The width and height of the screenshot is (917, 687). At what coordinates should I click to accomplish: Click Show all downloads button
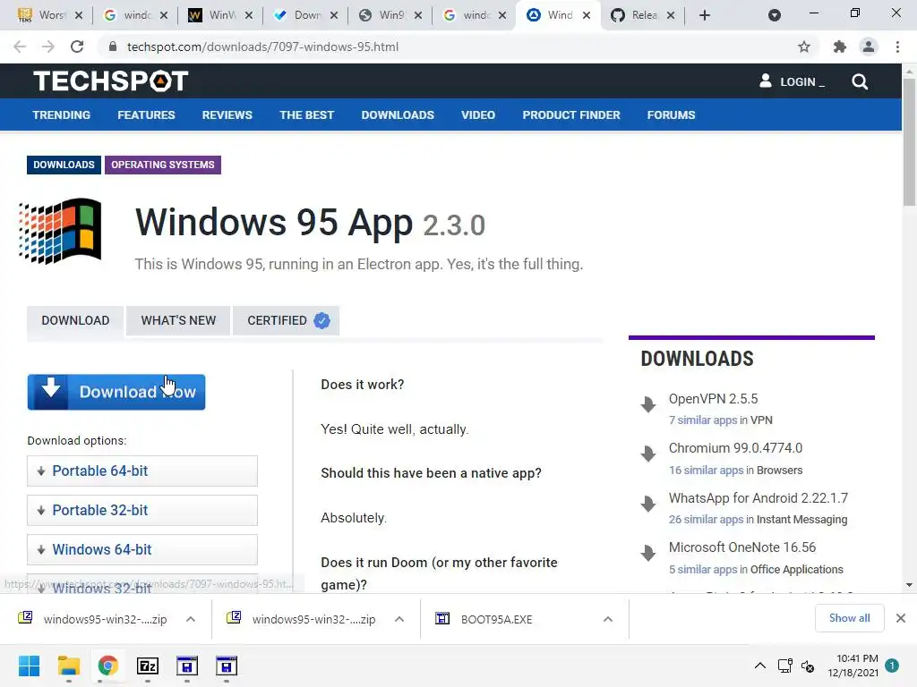coord(849,618)
